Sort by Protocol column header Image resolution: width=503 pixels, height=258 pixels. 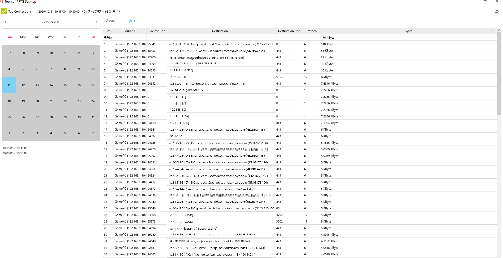click(311, 31)
